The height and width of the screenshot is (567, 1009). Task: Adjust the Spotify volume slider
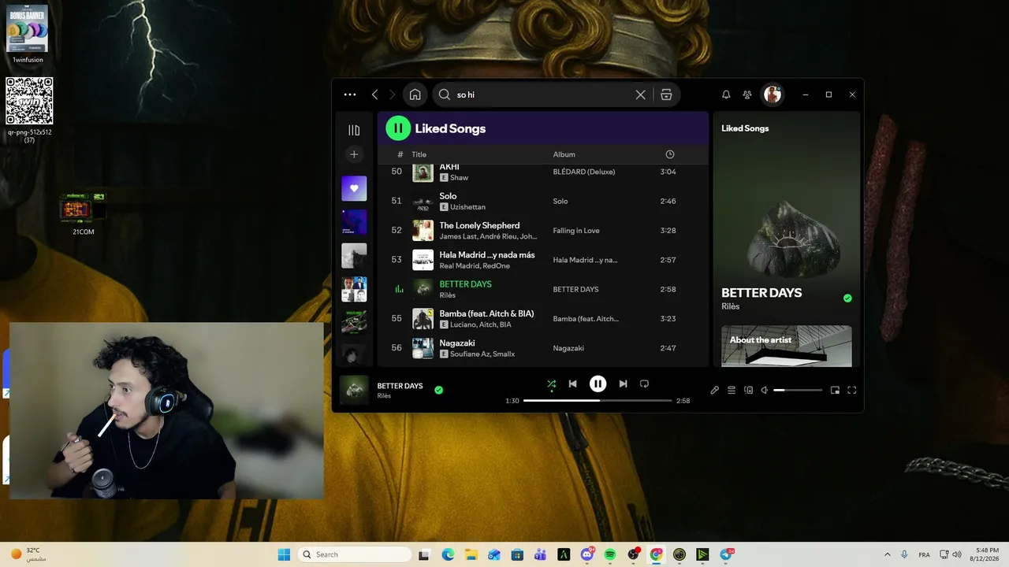[798, 390]
